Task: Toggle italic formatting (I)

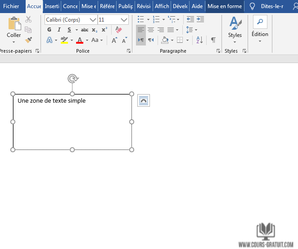Action: (x=59, y=30)
